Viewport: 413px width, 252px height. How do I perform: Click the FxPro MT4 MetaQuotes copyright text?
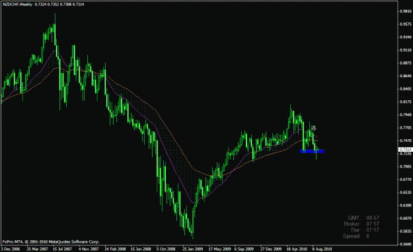(x=51, y=241)
